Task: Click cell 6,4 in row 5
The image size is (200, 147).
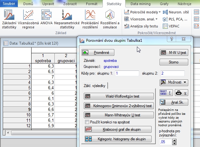Action: [43, 88]
